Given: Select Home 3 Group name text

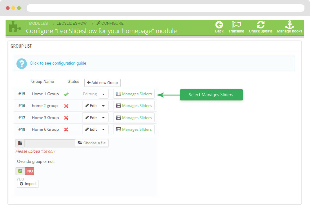Looking at the screenshot, I should [x=45, y=118].
